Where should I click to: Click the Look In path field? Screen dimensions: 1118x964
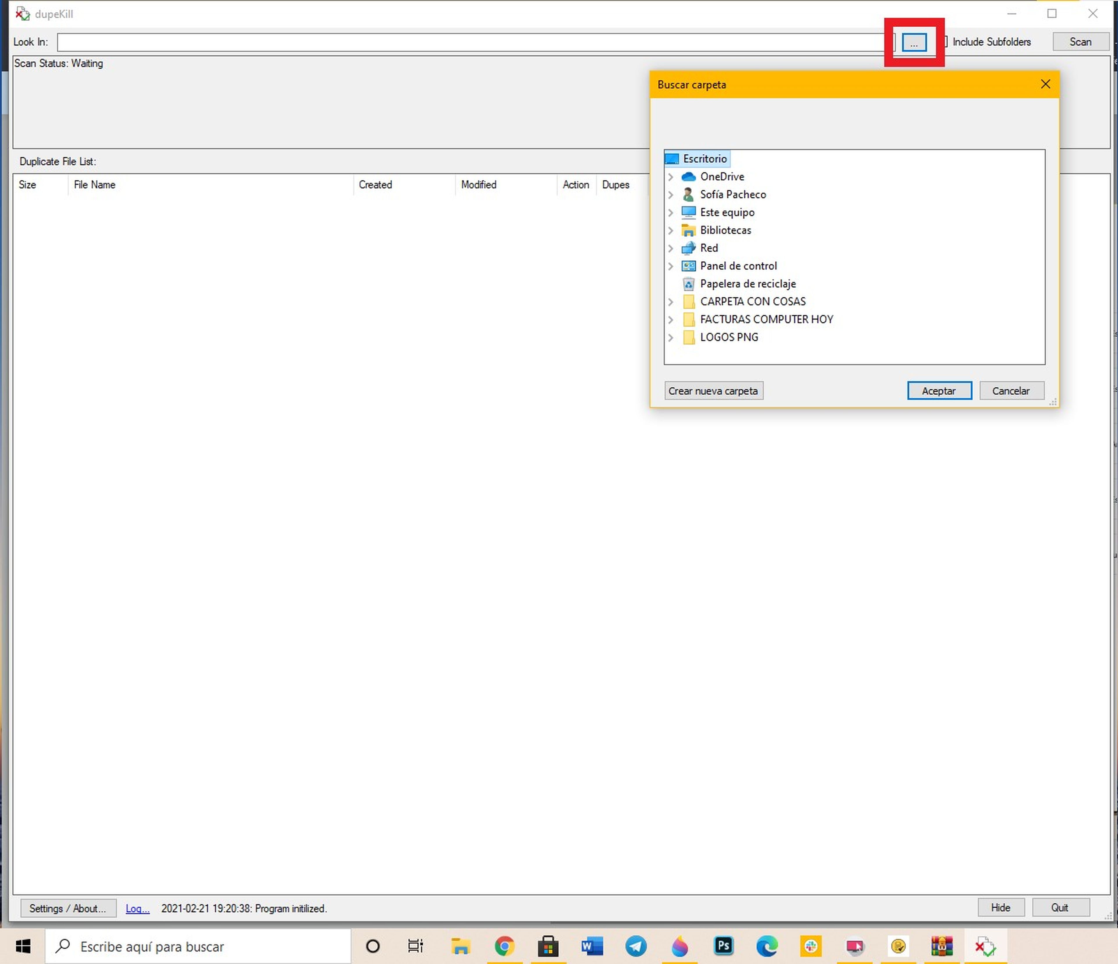(469, 42)
